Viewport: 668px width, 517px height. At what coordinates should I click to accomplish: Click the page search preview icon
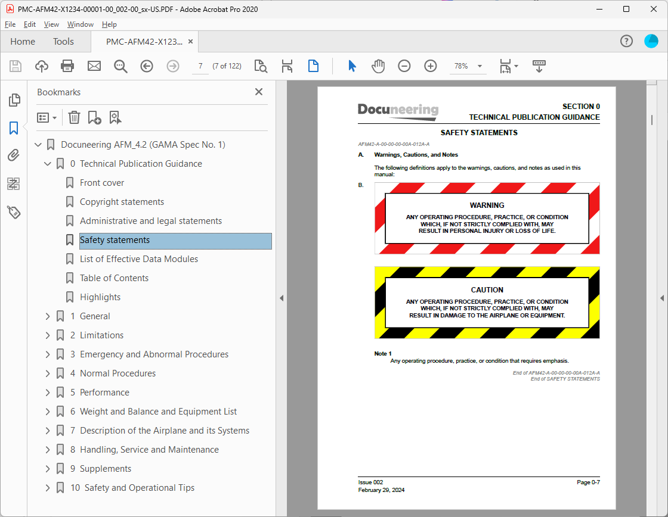[x=261, y=66]
